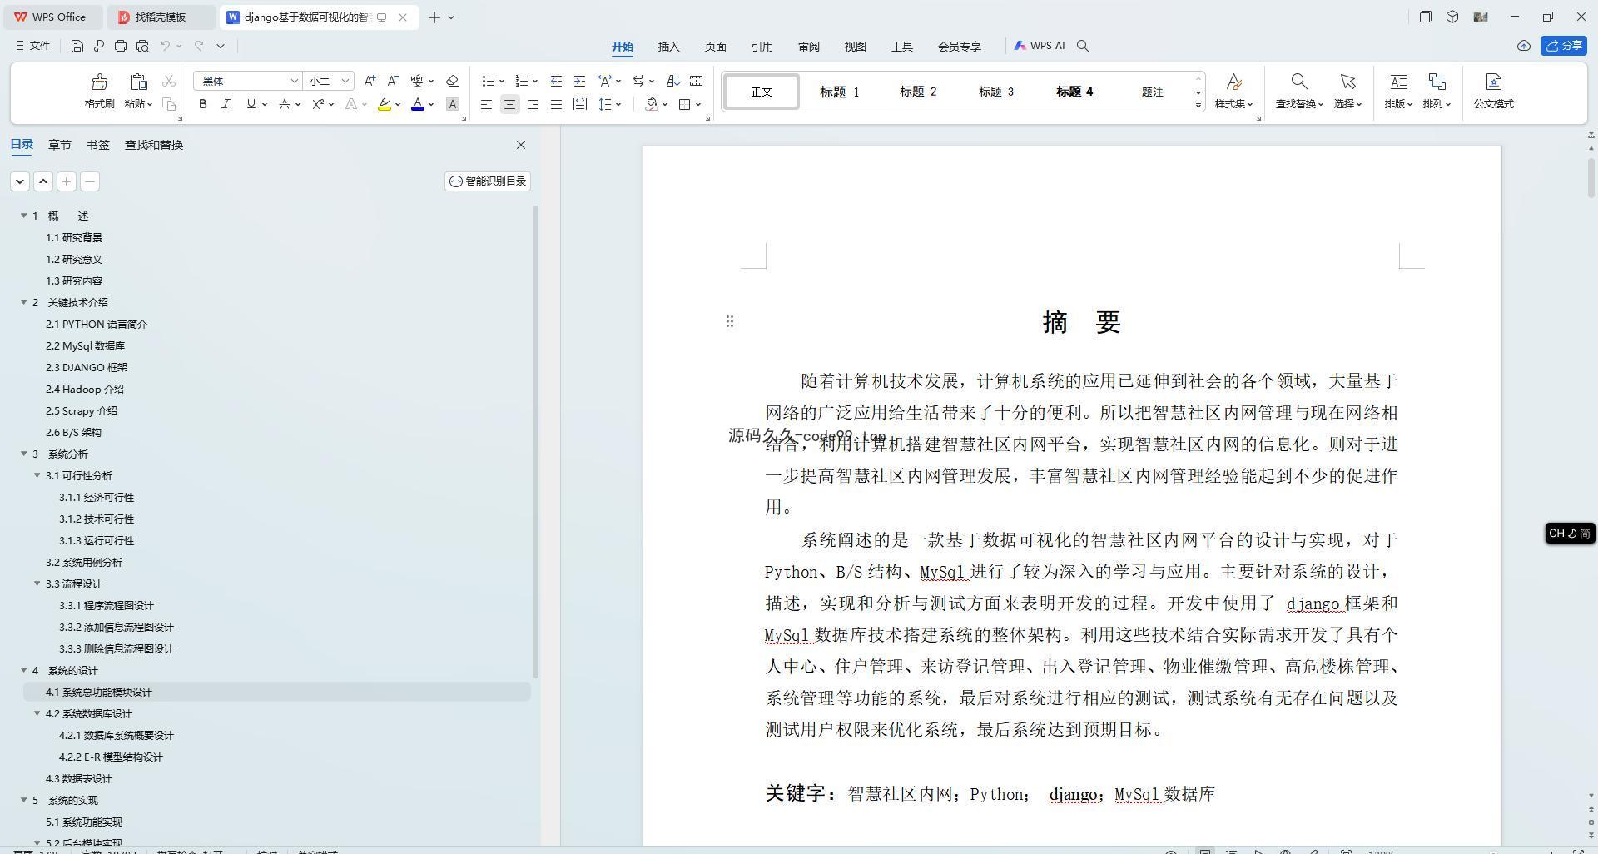This screenshot has width=1598, height=854.
Task: Apply the blue font color
Action: click(418, 104)
